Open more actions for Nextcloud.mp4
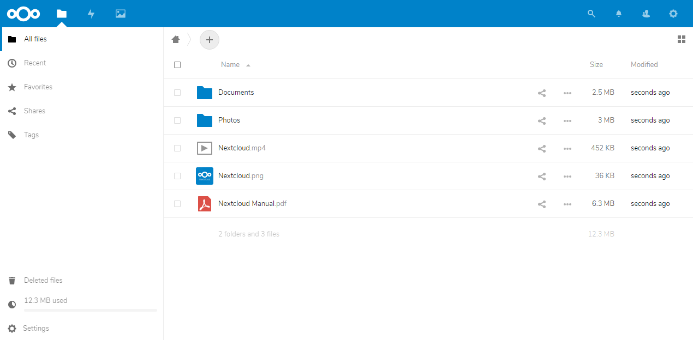693x340 pixels. (x=567, y=149)
